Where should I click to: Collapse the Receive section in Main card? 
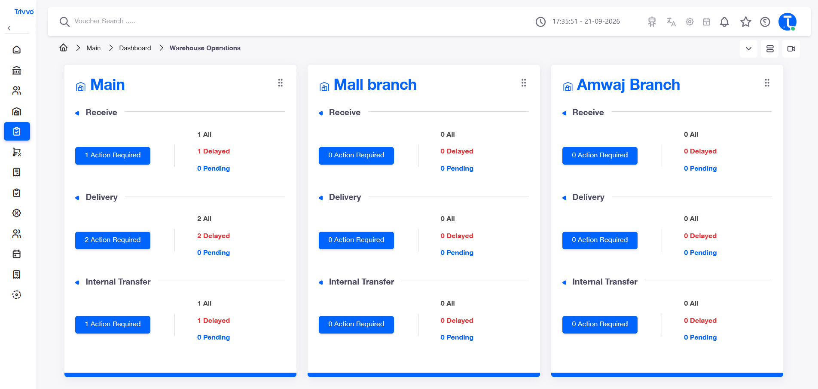coord(77,113)
